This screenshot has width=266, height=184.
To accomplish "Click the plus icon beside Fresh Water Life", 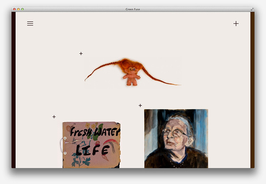I will pyautogui.click(x=54, y=116).
